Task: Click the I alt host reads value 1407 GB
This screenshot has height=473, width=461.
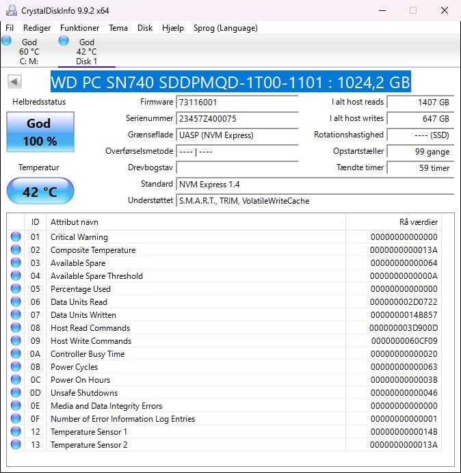Action: [420, 103]
